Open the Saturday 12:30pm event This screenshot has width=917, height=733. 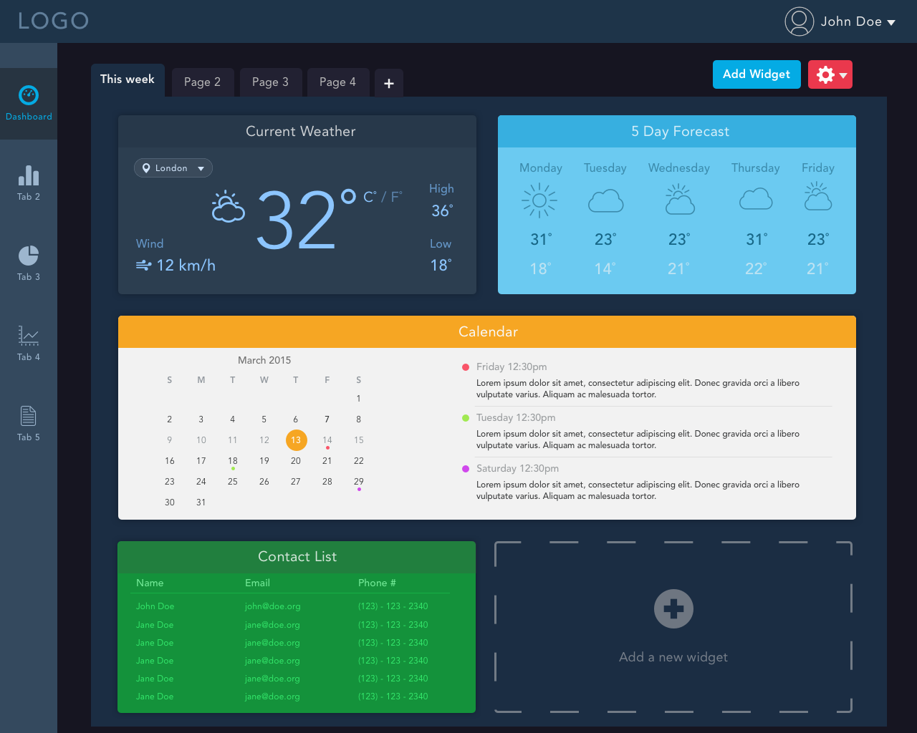517,469
